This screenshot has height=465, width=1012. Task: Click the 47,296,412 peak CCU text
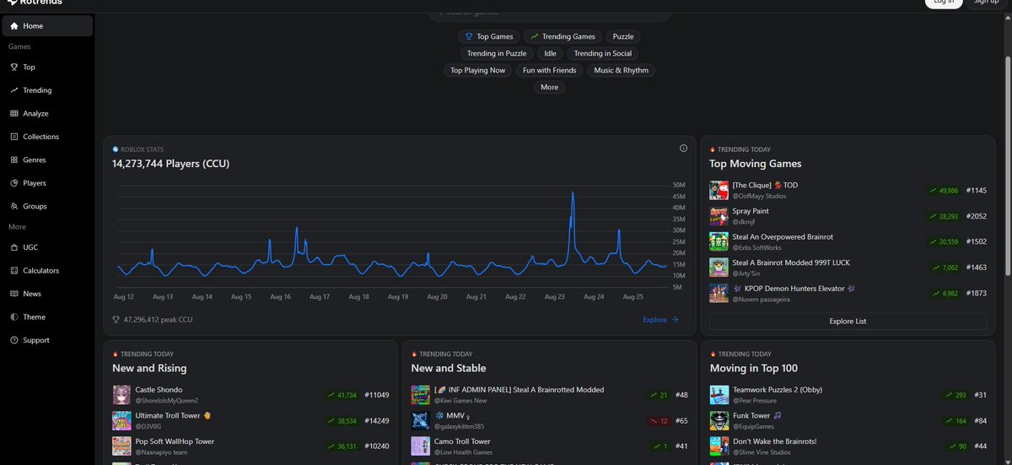[x=158, y=320]
